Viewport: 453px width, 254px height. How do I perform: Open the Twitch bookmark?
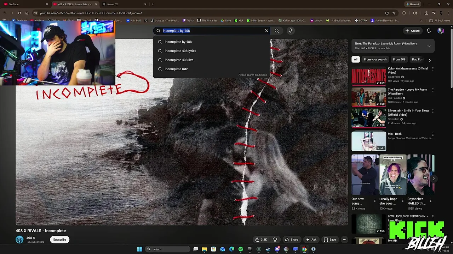[188, 20]
